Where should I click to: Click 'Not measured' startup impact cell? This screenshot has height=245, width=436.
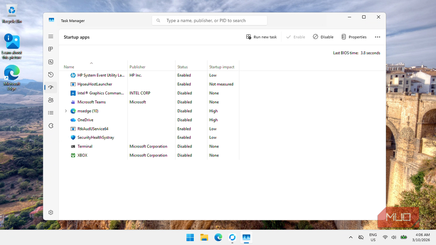(221, 84)
